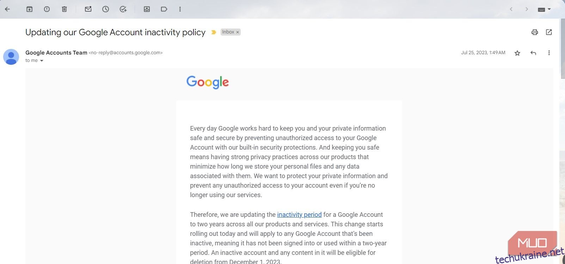Move email to another folder
The image size is (565, 264).
(147, 9)
